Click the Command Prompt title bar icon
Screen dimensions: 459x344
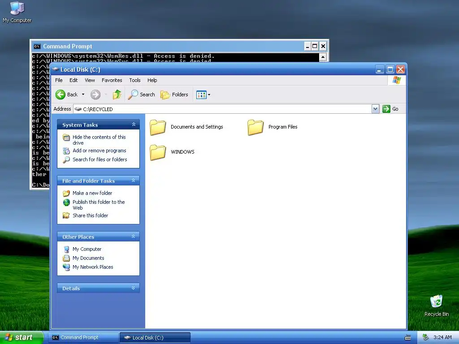click(37, 46)
